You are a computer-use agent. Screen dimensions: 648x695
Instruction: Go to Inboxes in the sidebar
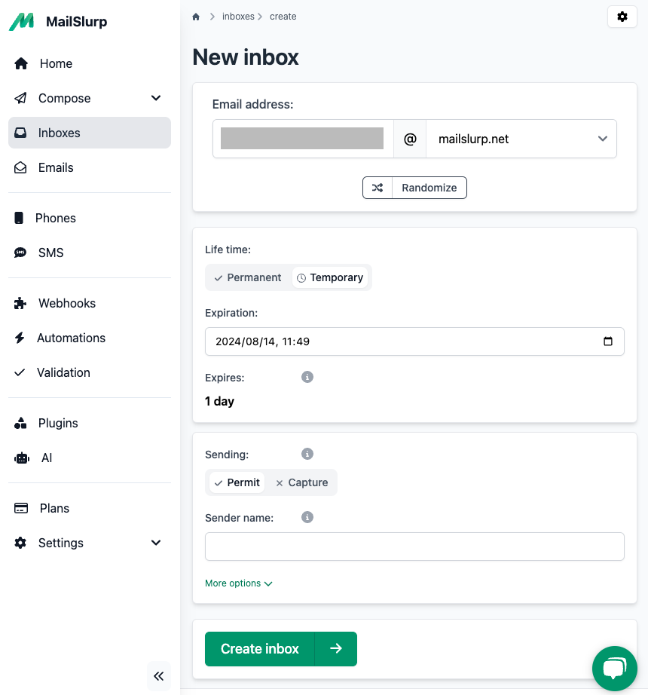(x=90, y=133)
